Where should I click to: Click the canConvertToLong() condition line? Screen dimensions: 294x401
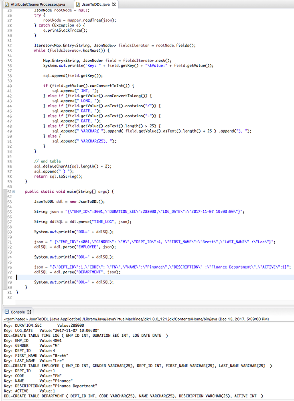click(97, 96)
